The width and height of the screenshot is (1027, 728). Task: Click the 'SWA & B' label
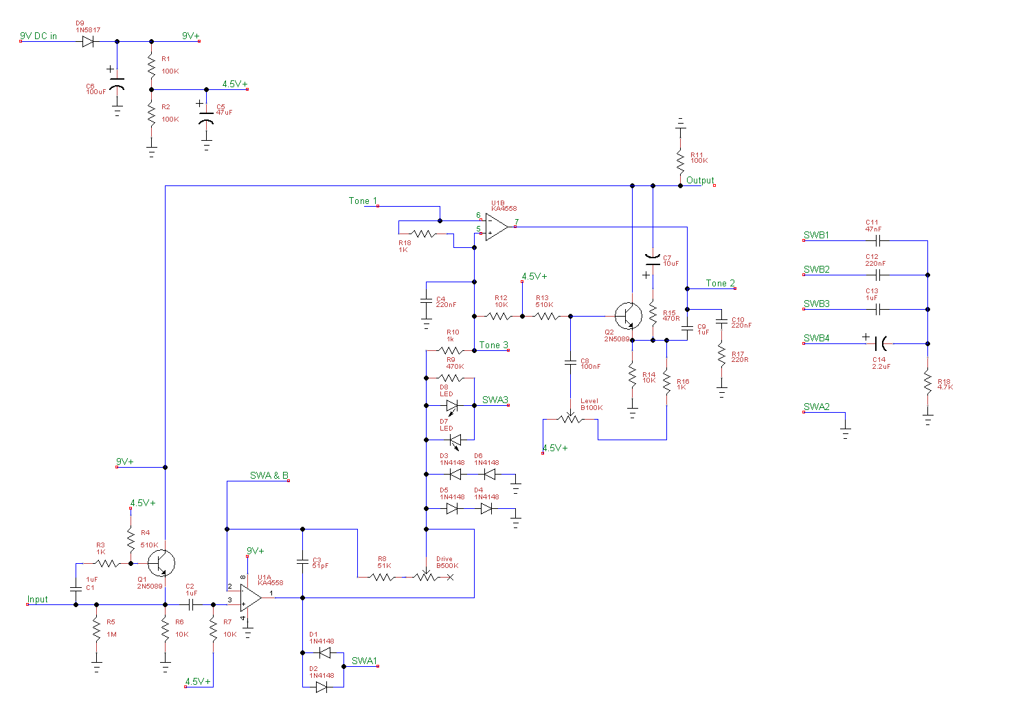coord(269,475)
